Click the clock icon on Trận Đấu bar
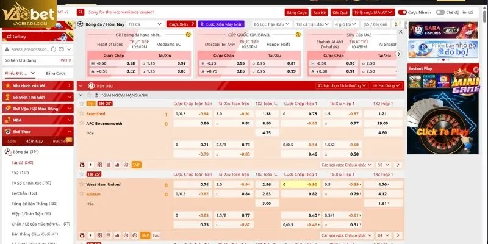Screen dimensions: 488x244 point(91,85)
